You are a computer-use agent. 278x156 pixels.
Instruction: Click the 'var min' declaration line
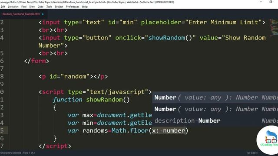(x=110, y=123)
